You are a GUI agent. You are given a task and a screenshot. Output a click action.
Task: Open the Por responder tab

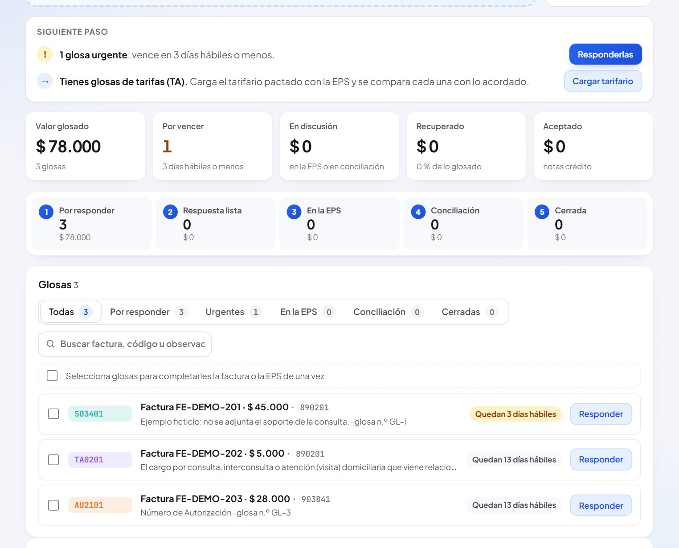[149, 312]
